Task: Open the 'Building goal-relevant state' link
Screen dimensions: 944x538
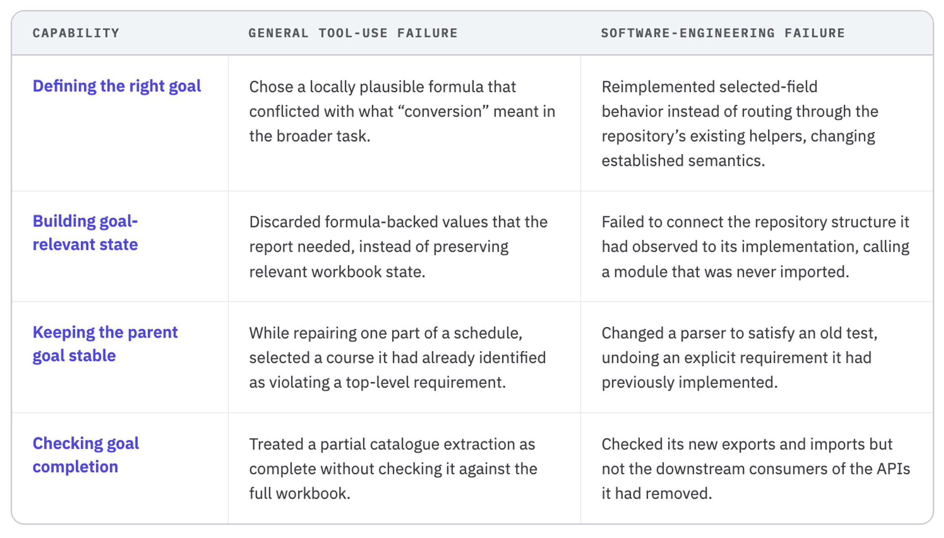Action: click(x=85, y=233)
